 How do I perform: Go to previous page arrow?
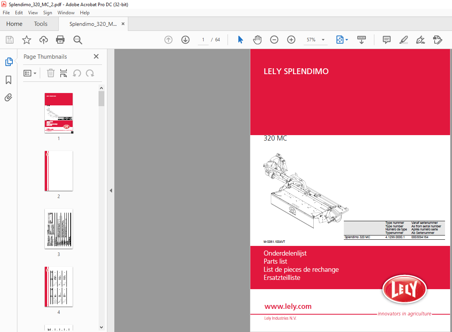(x=168, y=40)
